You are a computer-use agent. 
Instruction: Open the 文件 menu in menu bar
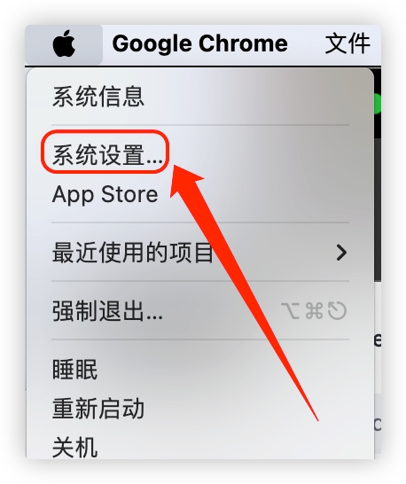pos(347,43)
